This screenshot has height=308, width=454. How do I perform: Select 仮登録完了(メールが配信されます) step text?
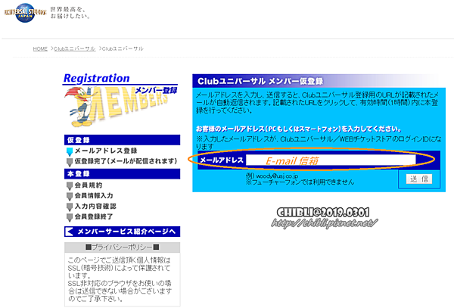point(126,161)
